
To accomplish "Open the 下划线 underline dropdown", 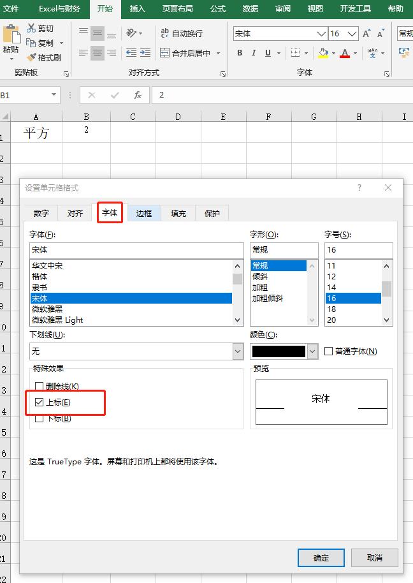I will pyautogui.click(x=238, y=351).
